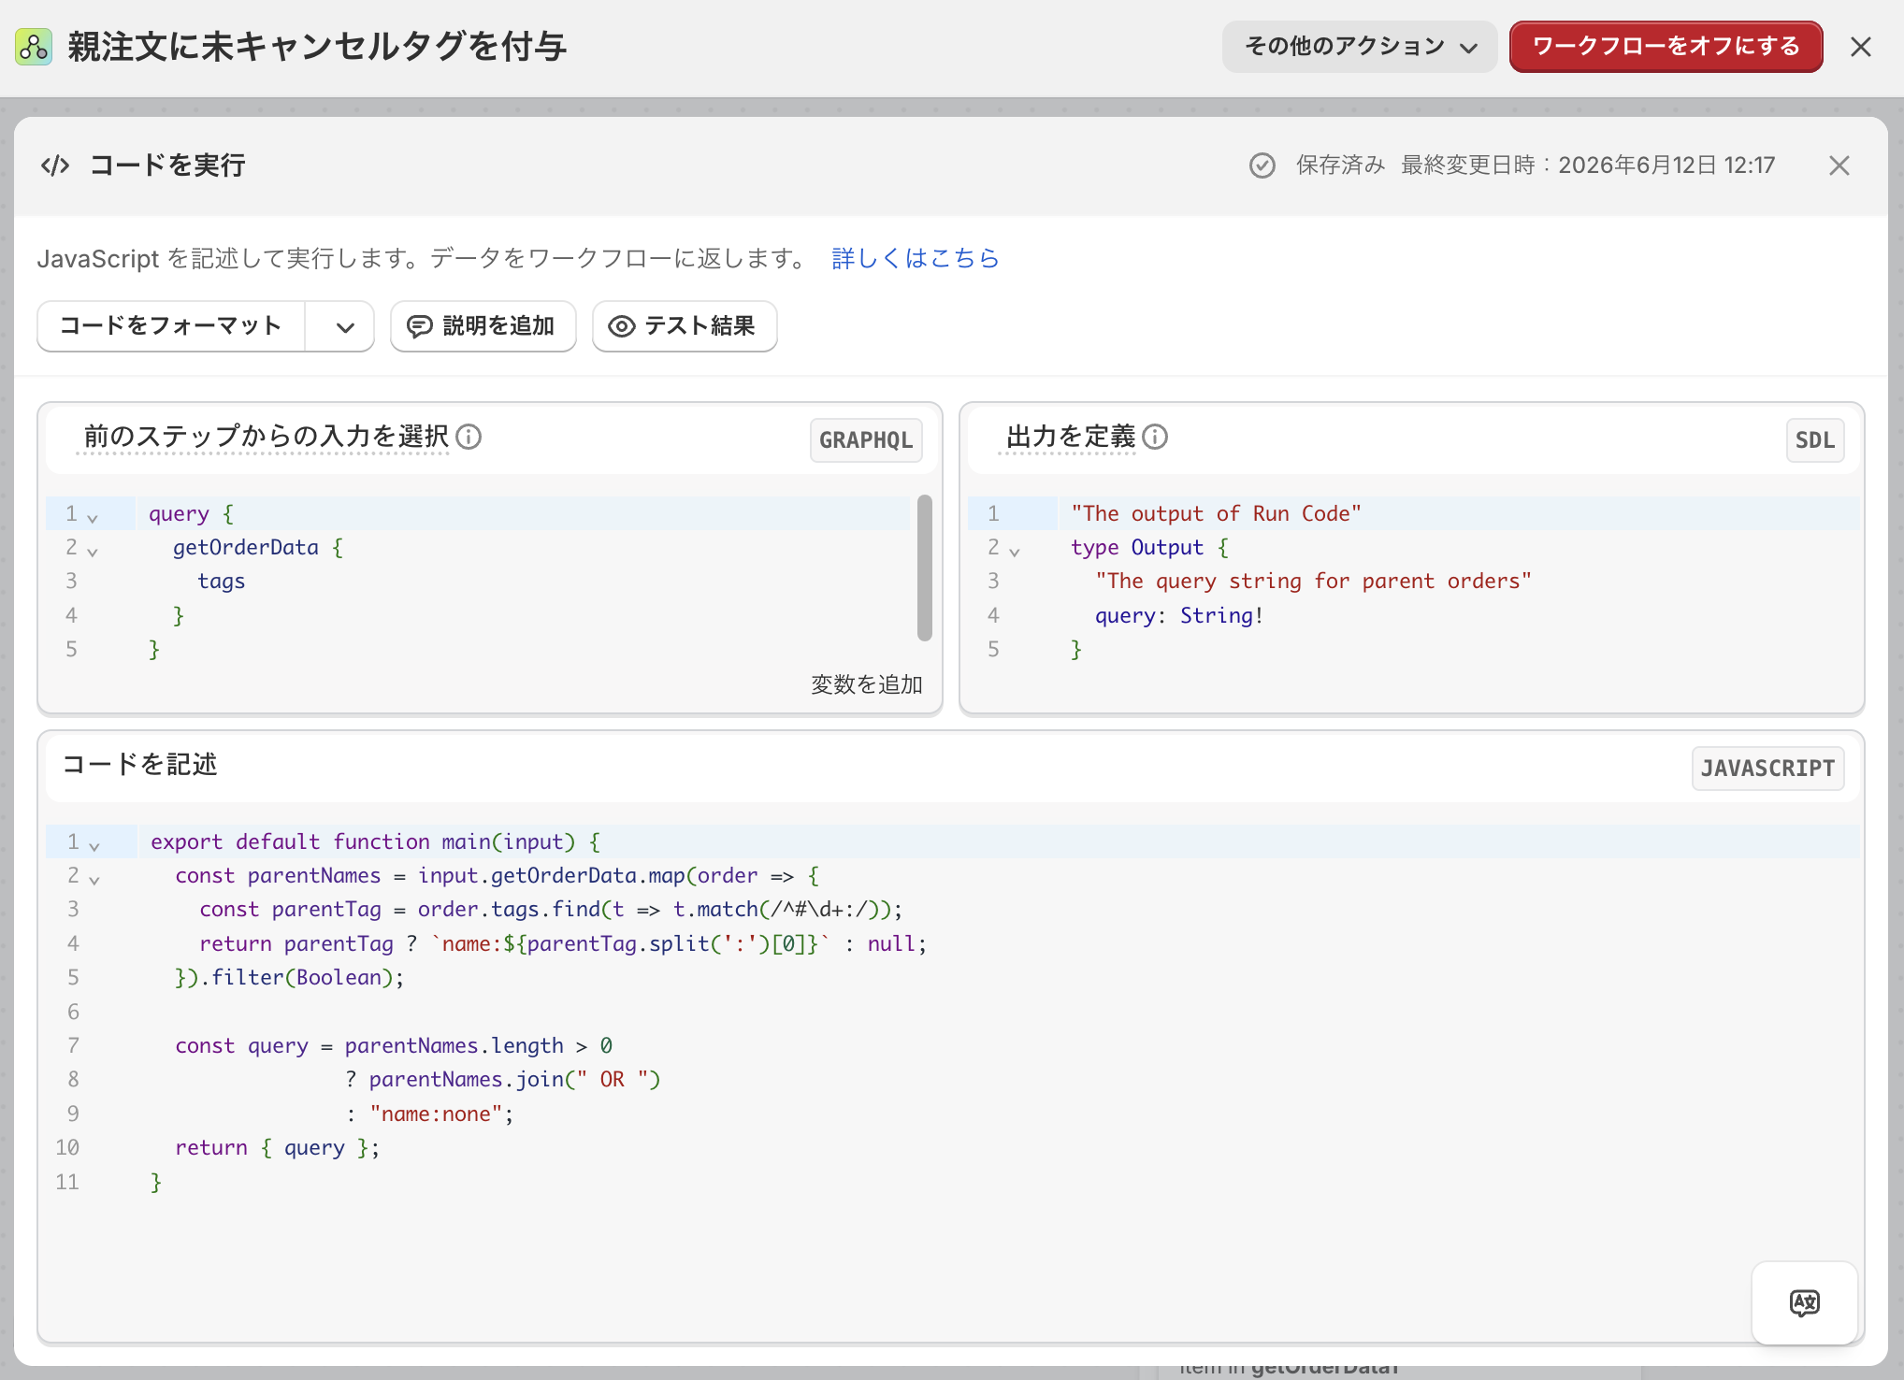Fold line 1 query block in GraphQL editor

[92, 517]
